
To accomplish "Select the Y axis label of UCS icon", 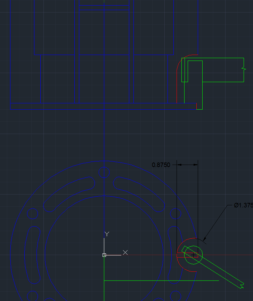I will coord(107,234).
